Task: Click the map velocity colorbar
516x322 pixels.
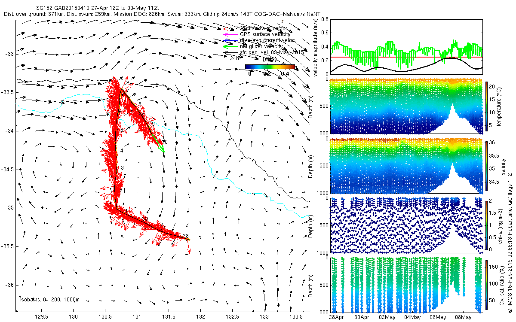Action: coord(270,67)
